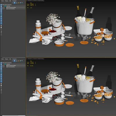The height and width of the screenshot is (116, 116).
Task: Expand 'objects need smoothing' layer in lower explorer
Action: click(x=3, y=67)
